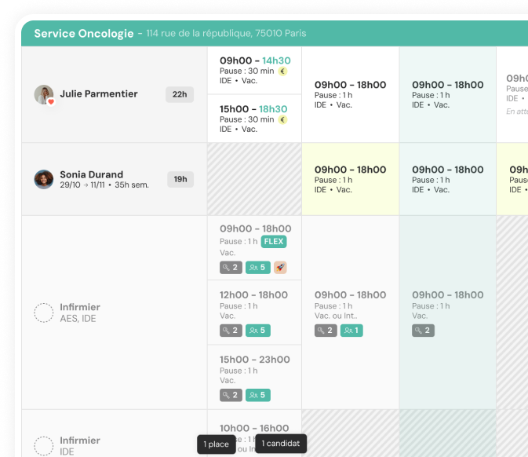Click the '1 candidat' tooltip
Image resolution: width=528 pixels, height=457 pixels.
coord(281,444)
